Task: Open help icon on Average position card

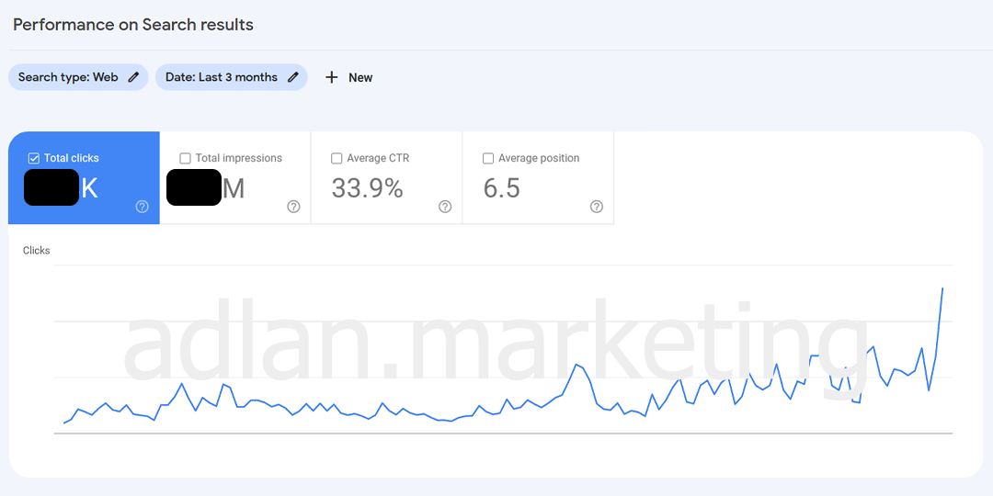Action: 596,207
